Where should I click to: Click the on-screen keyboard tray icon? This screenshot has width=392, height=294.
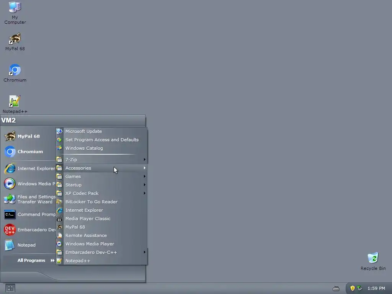[x=336, y=289]
